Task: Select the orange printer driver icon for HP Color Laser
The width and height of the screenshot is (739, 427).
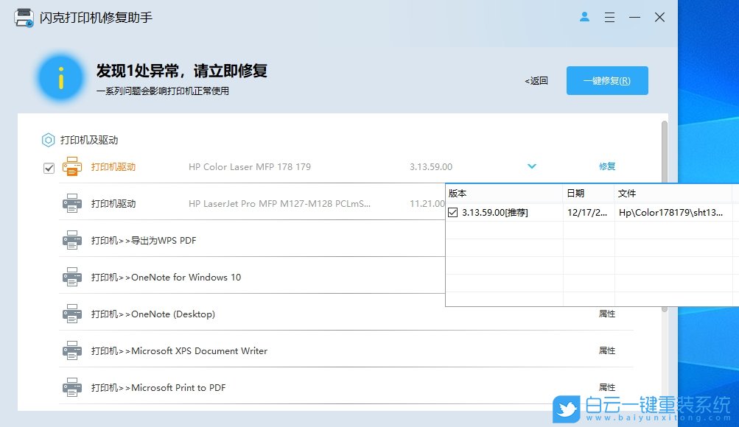Action: click(x=71, y=167)
